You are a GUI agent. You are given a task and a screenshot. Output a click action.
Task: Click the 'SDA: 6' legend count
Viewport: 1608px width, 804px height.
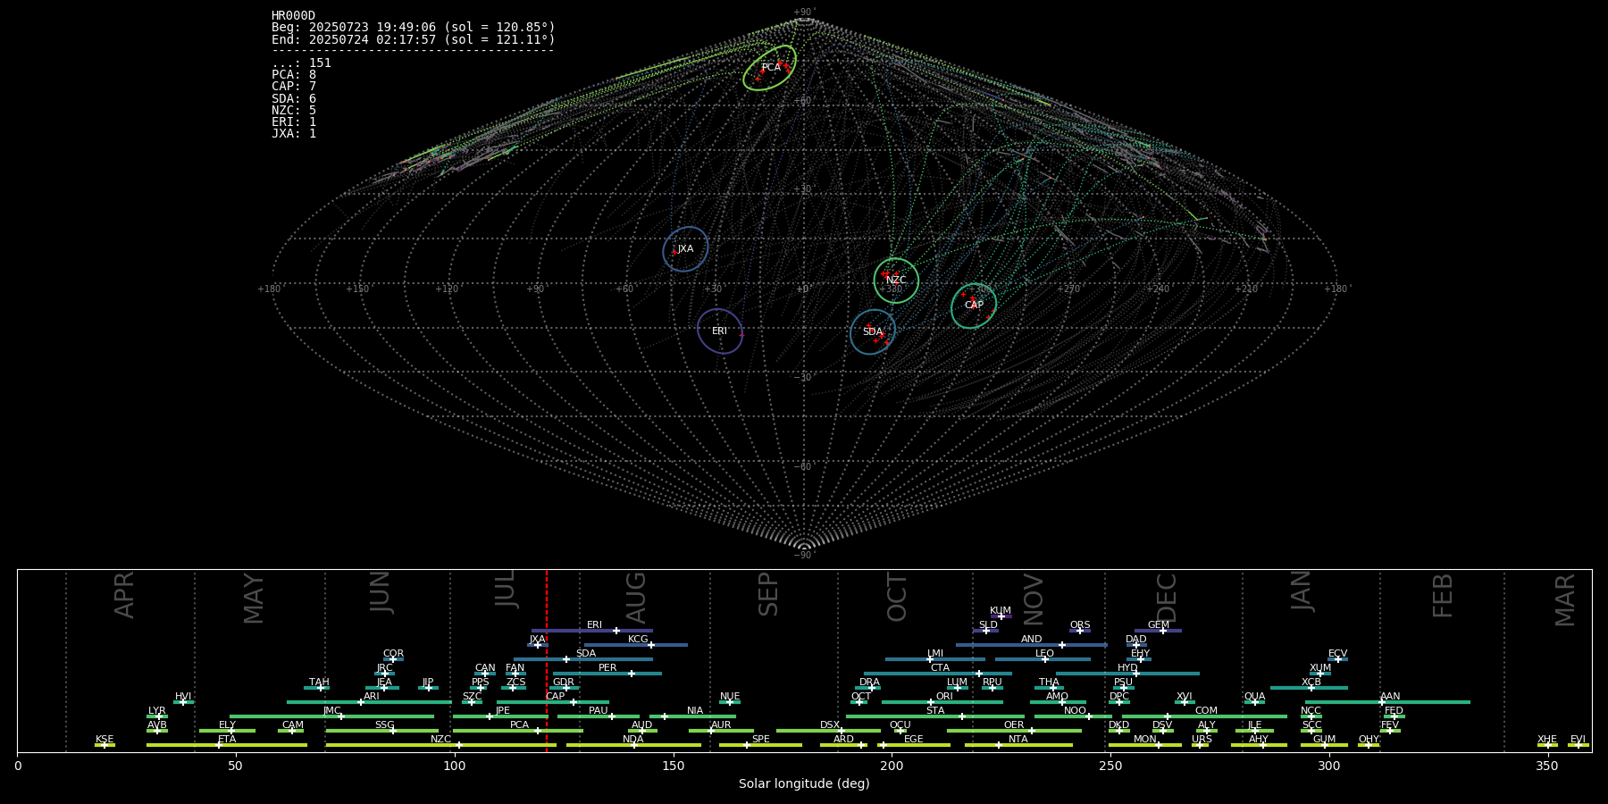(294, 98)
